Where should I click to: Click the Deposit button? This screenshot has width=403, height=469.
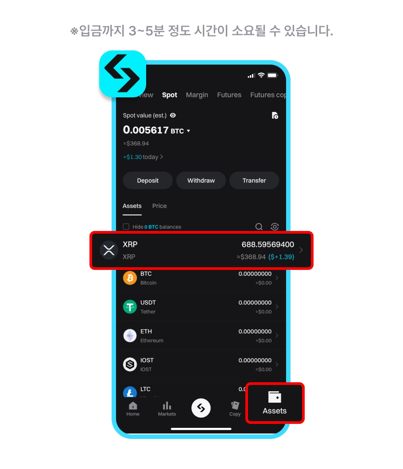tap(147, 181)
